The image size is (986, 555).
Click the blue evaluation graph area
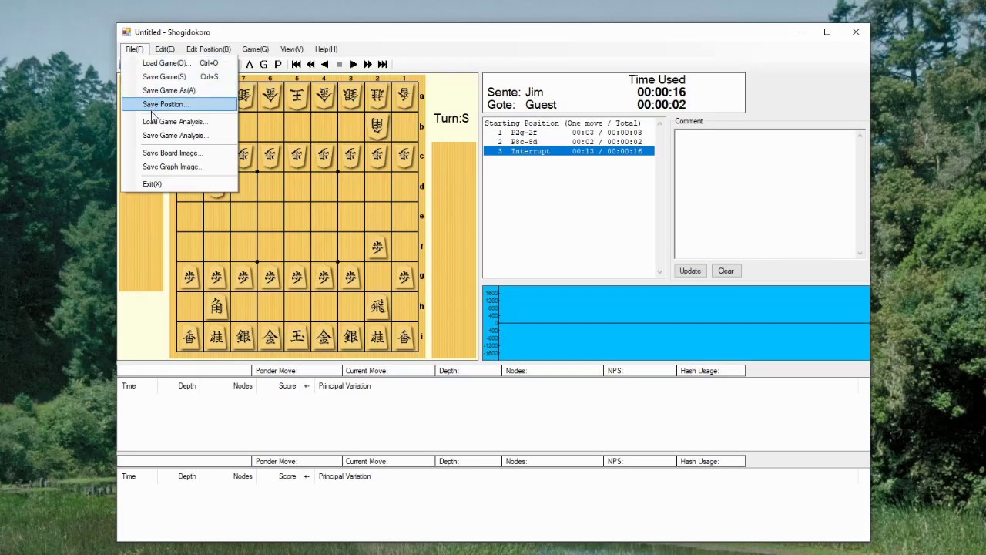pos(684,323)
